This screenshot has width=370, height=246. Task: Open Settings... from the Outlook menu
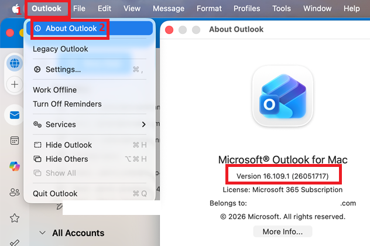tap(90, 70)
